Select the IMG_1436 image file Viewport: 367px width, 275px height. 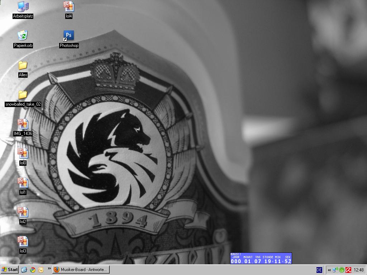click(x=23, y=127)
